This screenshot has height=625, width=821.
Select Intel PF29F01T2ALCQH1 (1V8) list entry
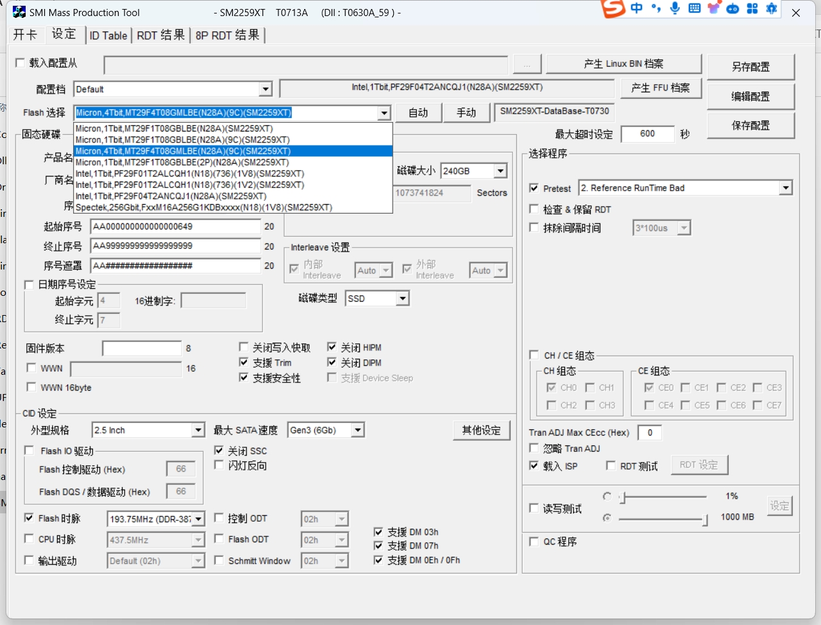[233, 173]
